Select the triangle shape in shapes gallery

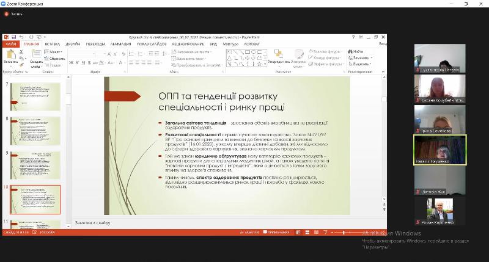coord(229,58)
